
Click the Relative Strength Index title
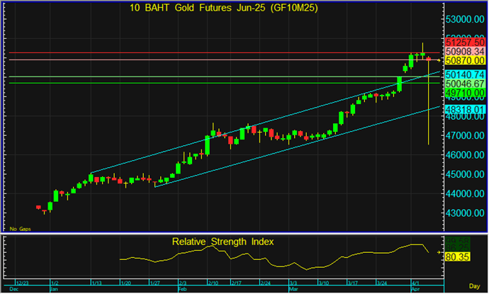click(x=223, y=242)
